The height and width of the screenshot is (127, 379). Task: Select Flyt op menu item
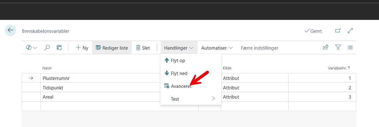coord(178,61)
